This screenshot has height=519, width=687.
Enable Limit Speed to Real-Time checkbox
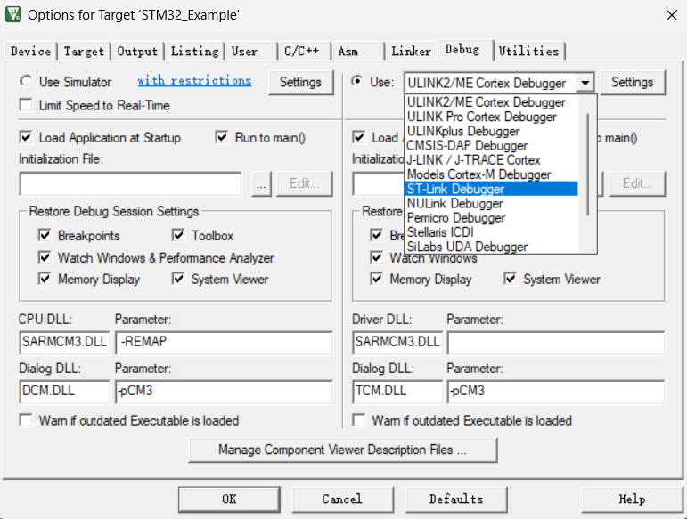tap(26, 105)
